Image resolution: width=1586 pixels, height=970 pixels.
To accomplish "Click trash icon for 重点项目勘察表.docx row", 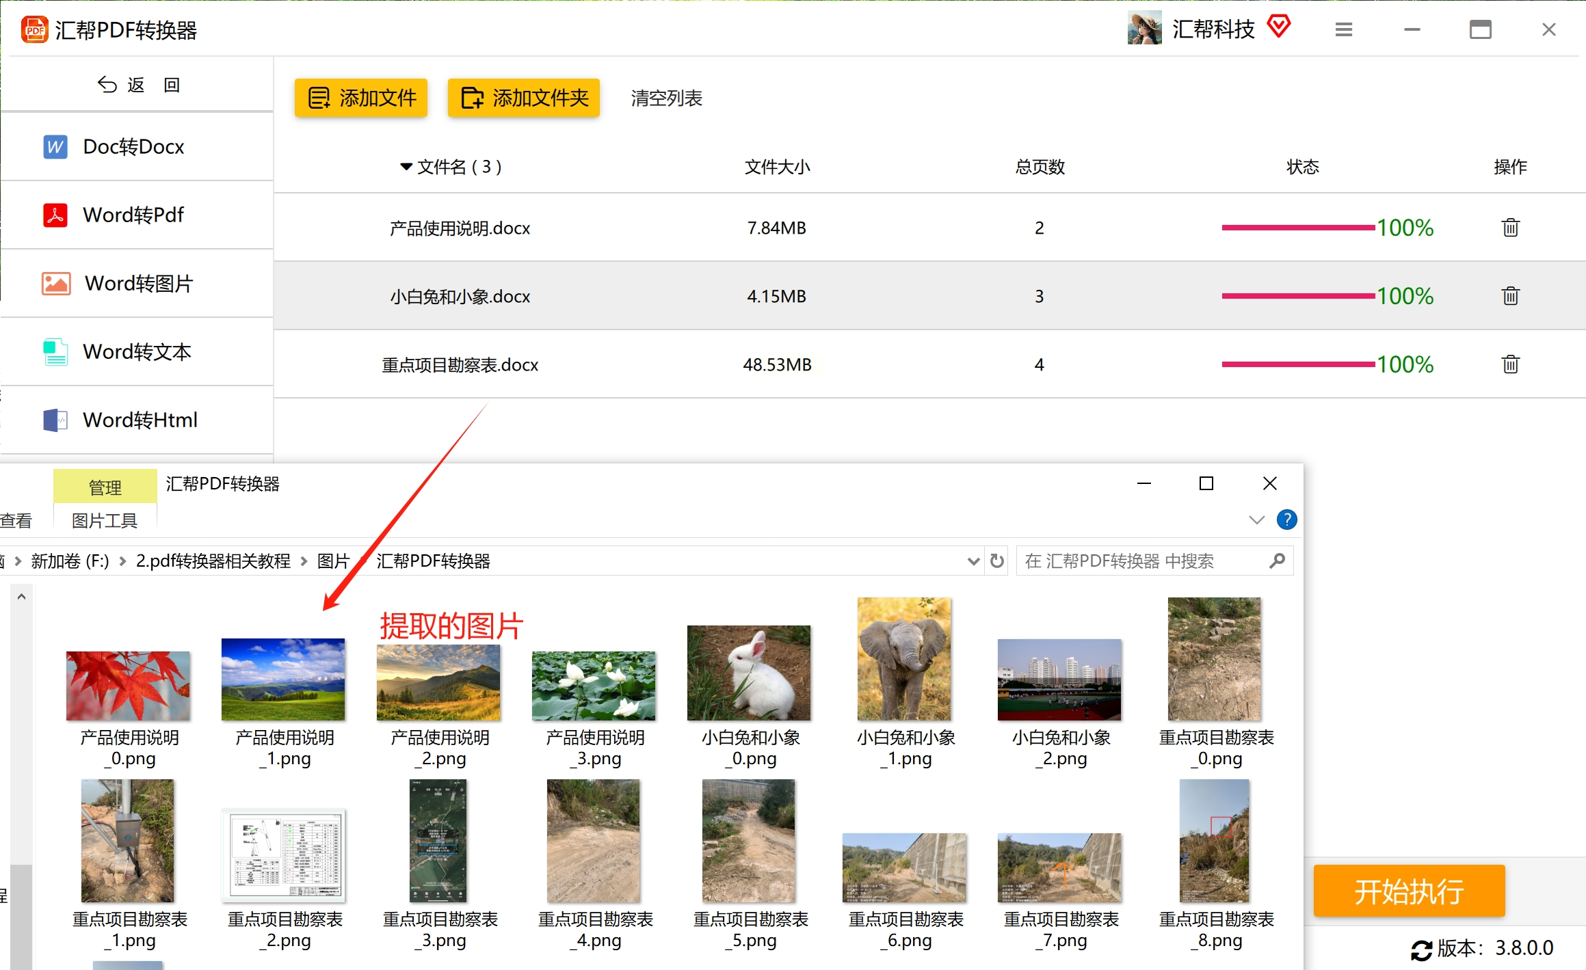I will [x=1510, y=364].
